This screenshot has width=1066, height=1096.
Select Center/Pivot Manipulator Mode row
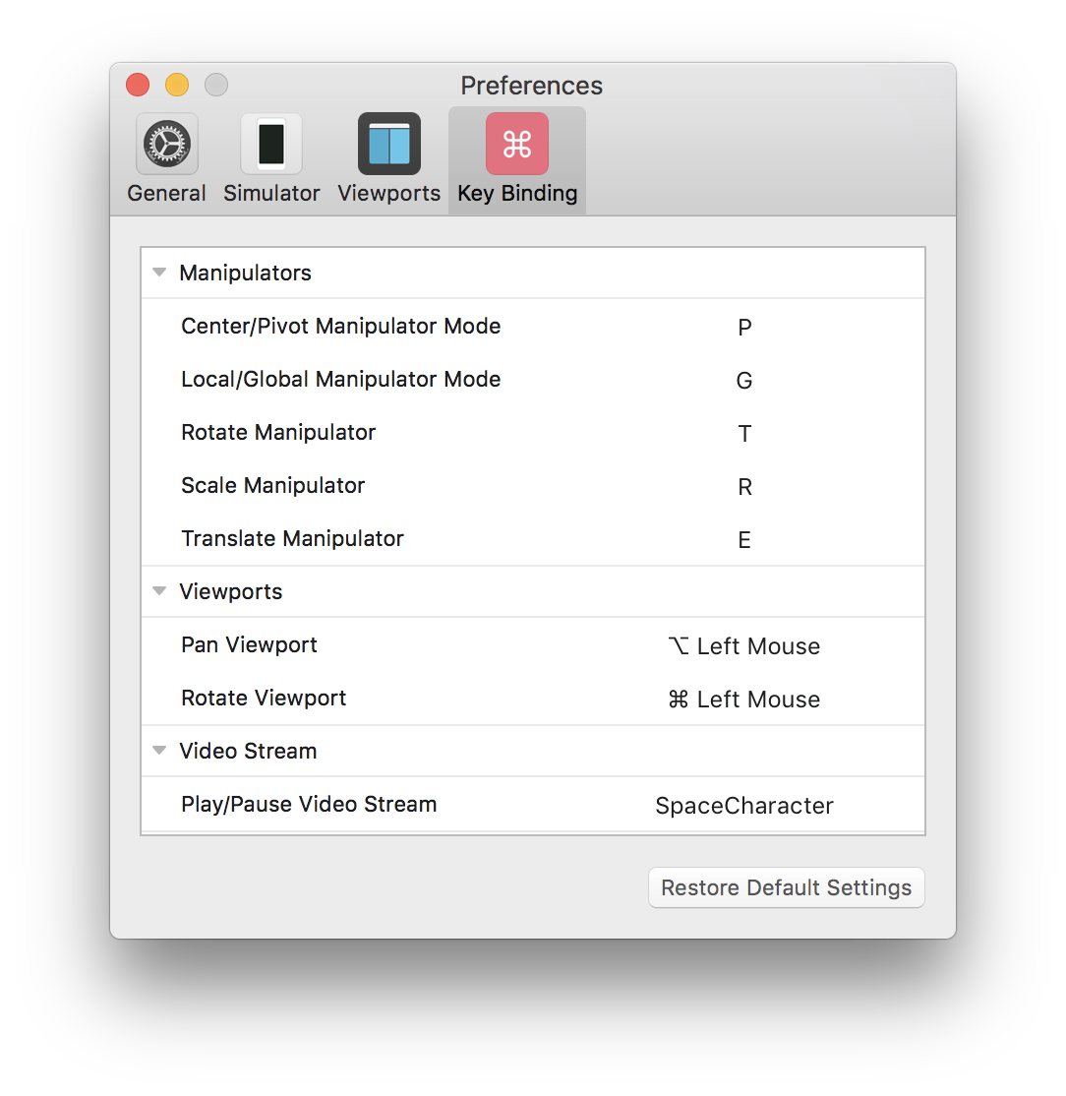[340, 327]
